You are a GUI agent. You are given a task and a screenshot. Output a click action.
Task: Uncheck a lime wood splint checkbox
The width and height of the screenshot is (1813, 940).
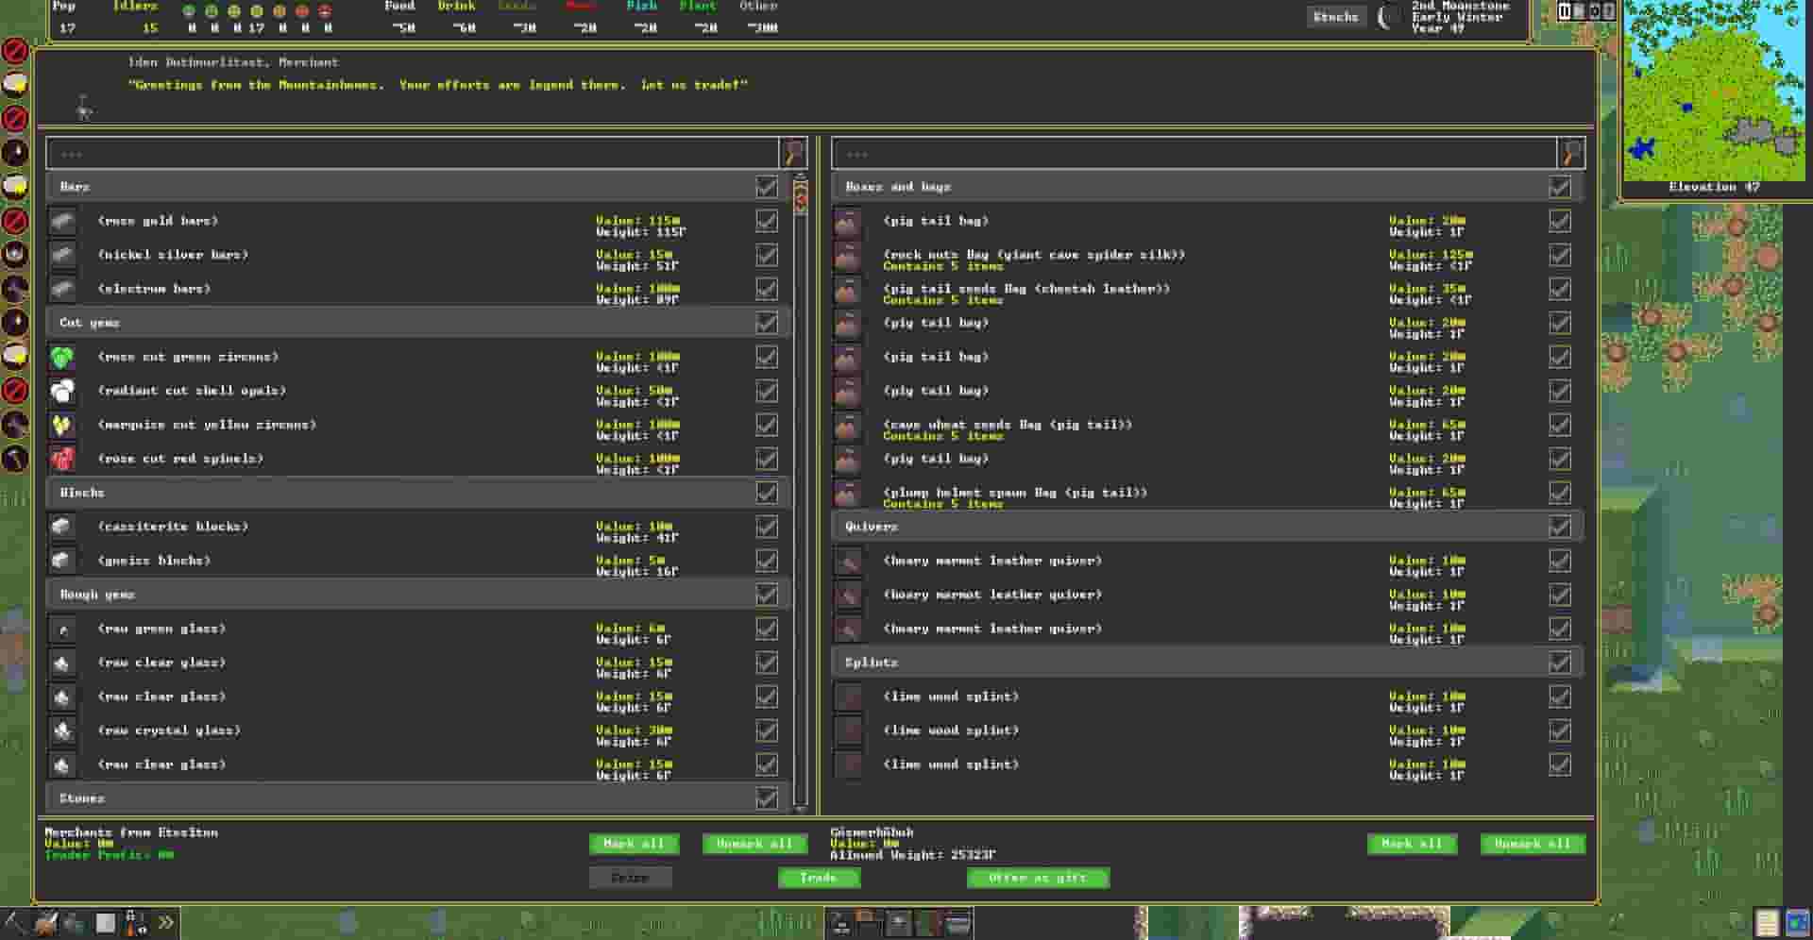[x=1560, y=697]
